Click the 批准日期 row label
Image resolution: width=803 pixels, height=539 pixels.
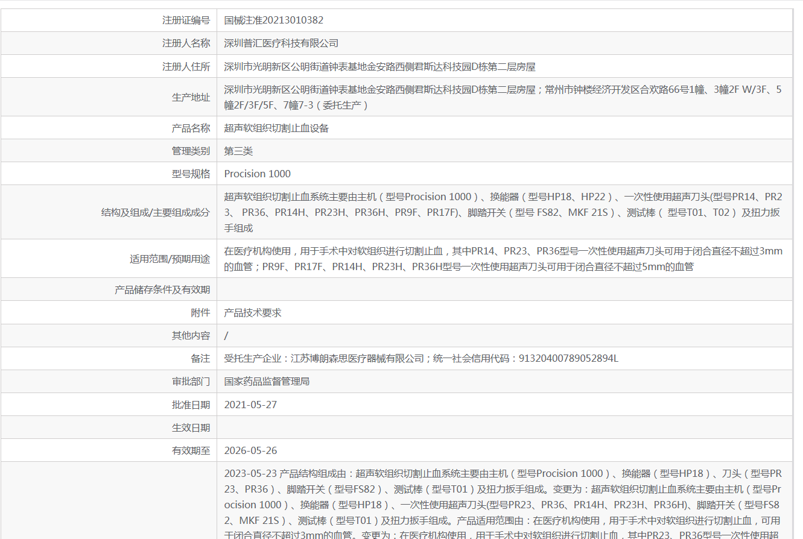click(x=191, y=405)
